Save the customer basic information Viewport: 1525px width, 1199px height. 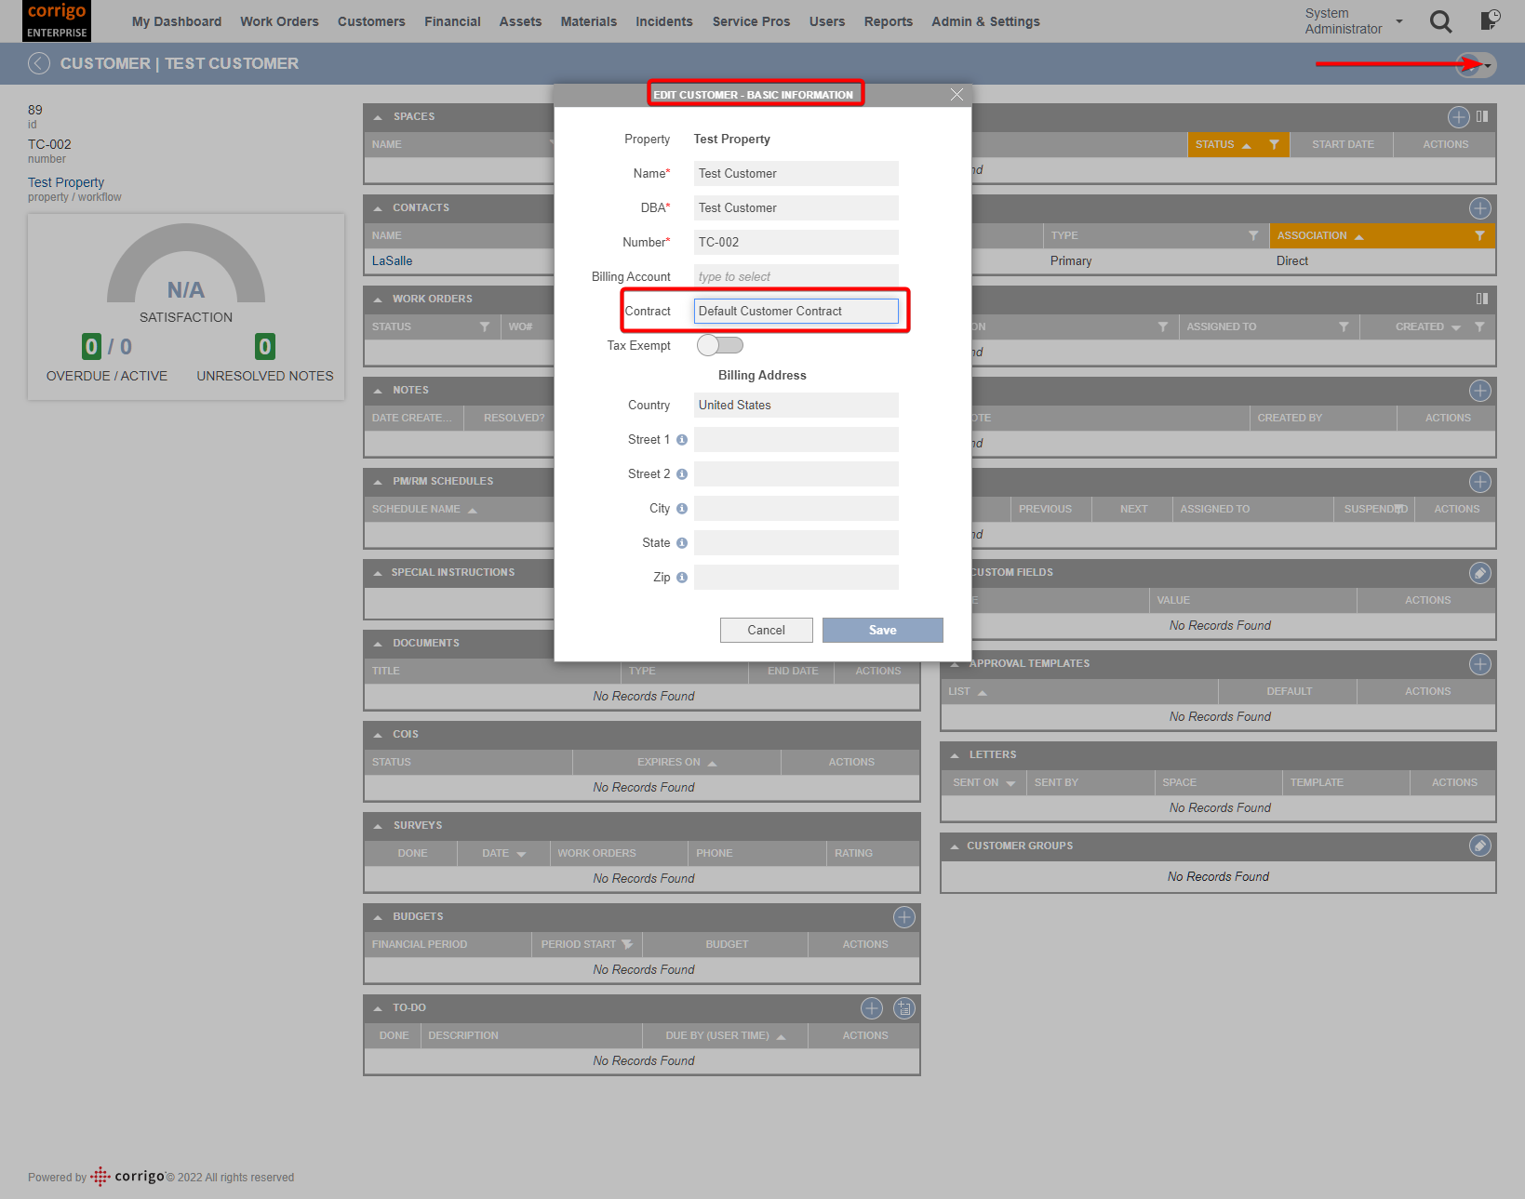pyautogui.click(x=882, y=631)
